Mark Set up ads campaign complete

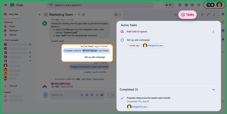click(122, 40)
